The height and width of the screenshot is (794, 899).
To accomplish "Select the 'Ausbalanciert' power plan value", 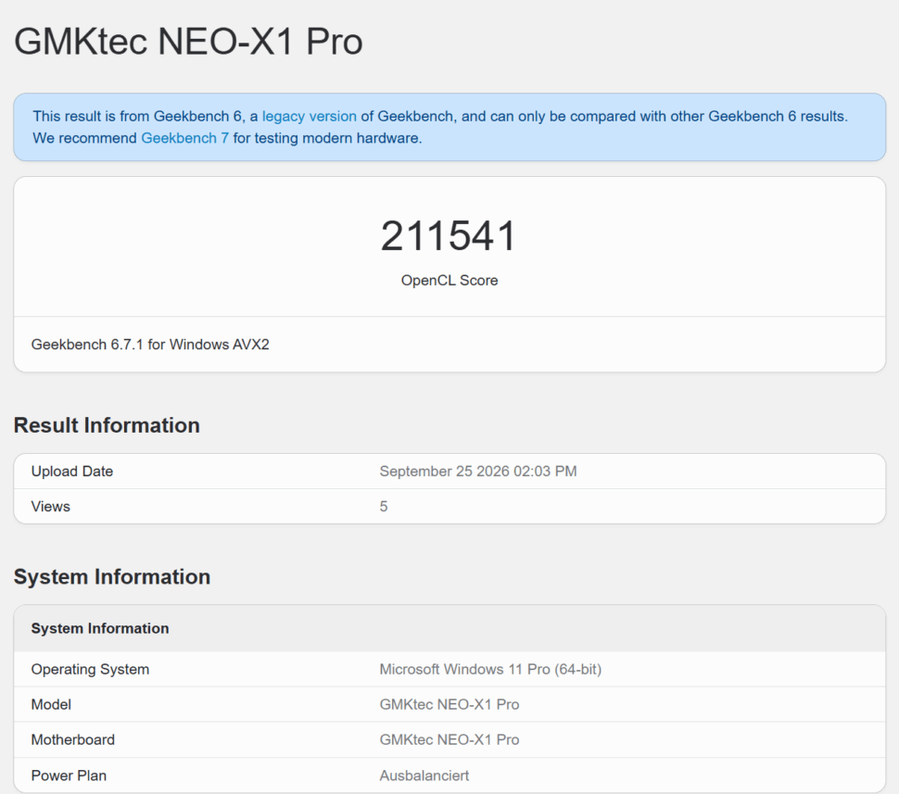I will click(424, 775).
